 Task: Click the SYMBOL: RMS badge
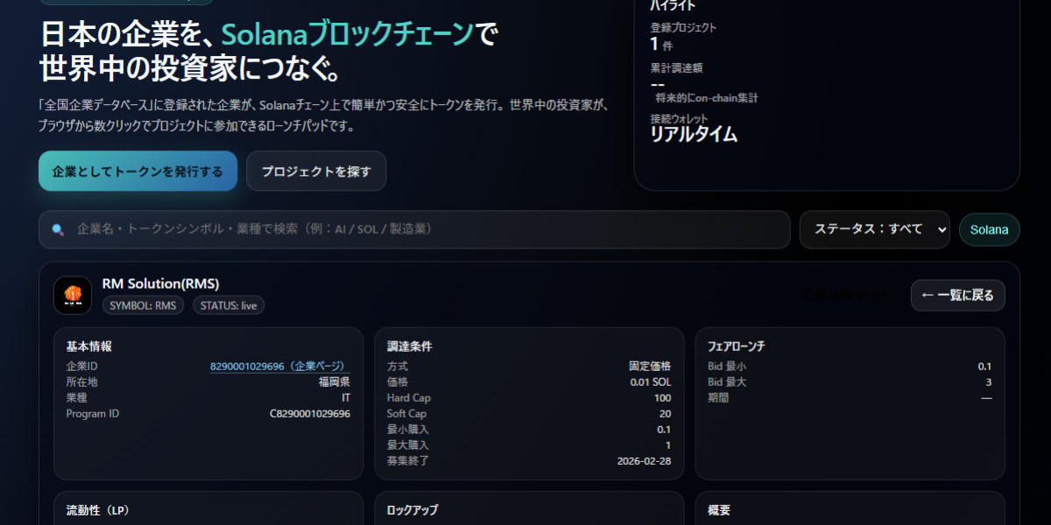click(143, 305)
